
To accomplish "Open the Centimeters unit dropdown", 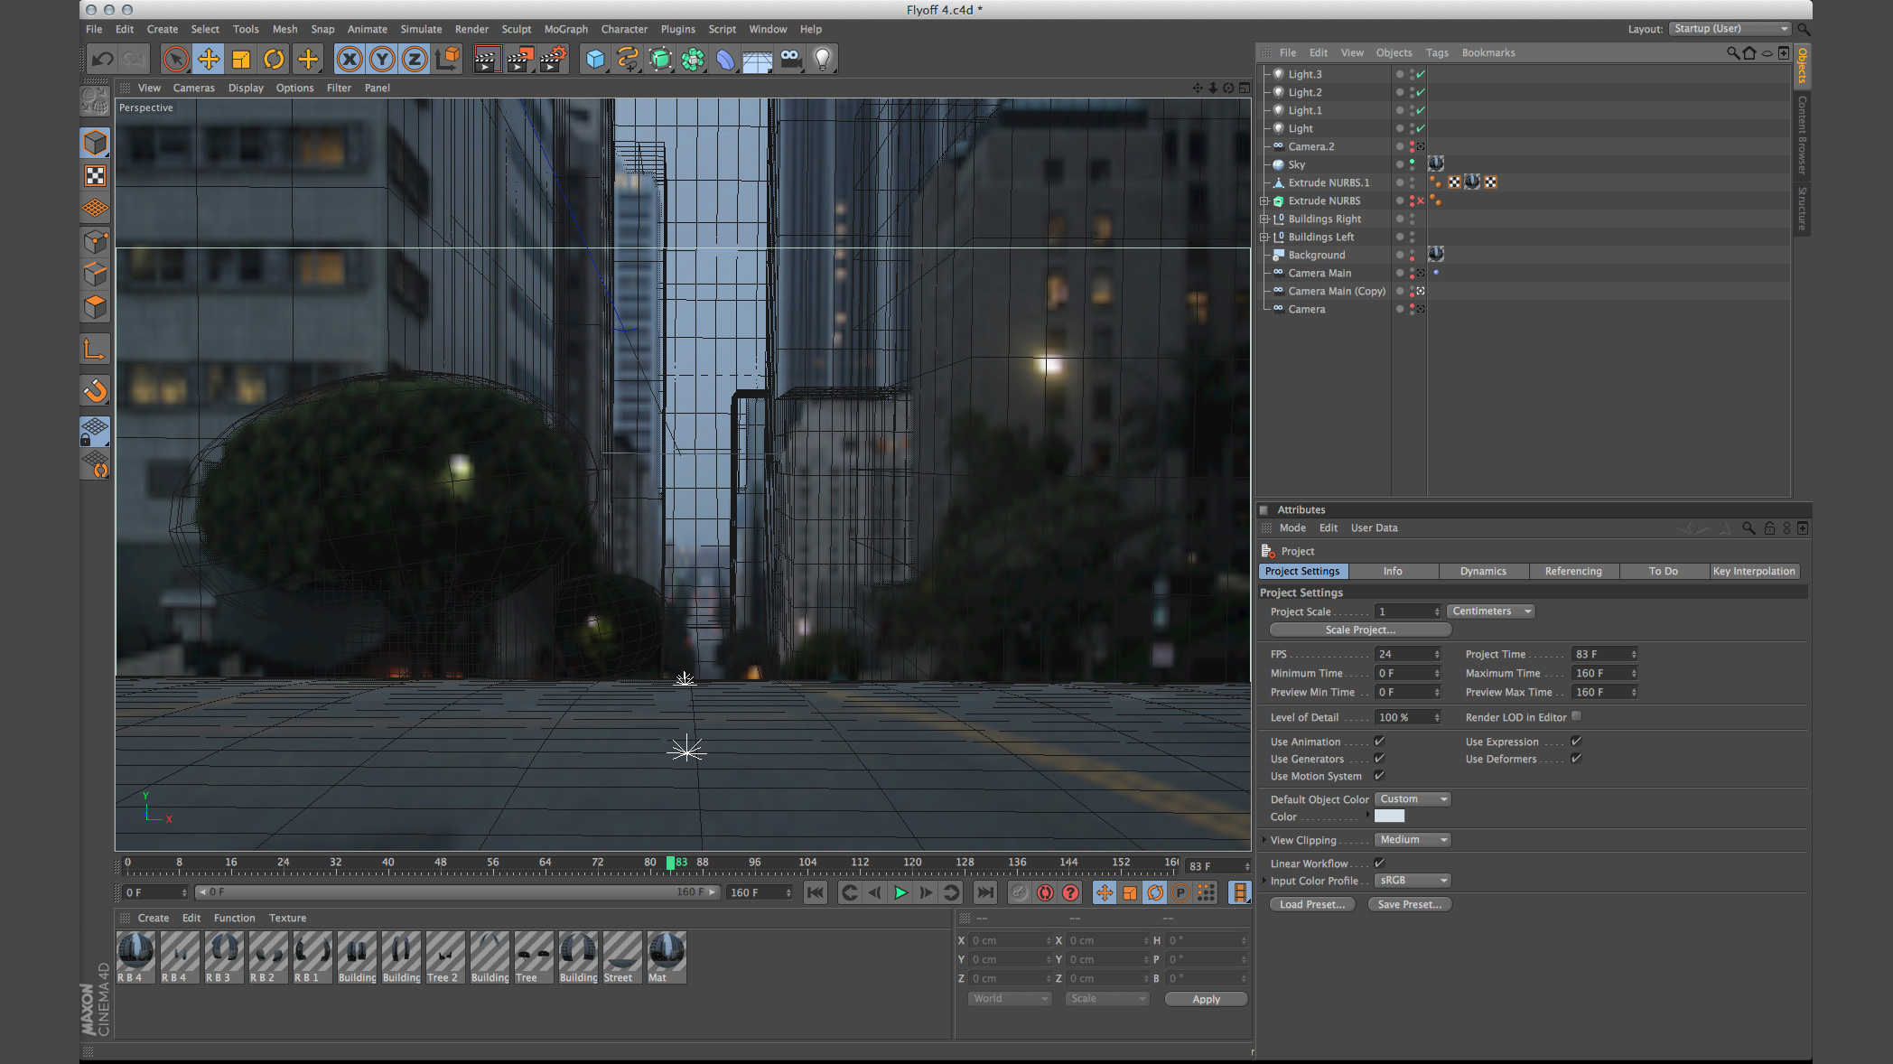I will [x=1490, y=611].
